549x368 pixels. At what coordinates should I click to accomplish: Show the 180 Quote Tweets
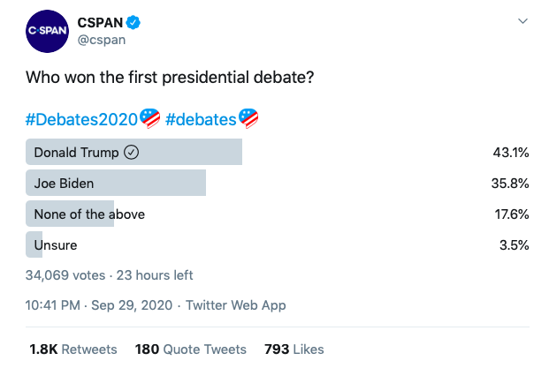191,349
